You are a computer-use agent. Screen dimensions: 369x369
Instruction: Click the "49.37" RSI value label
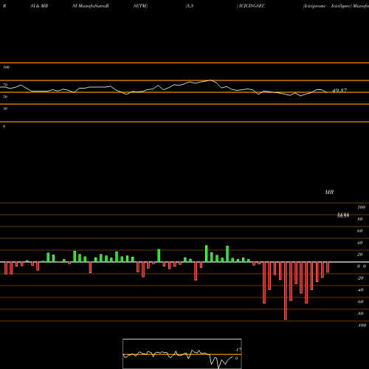(339, 91)
